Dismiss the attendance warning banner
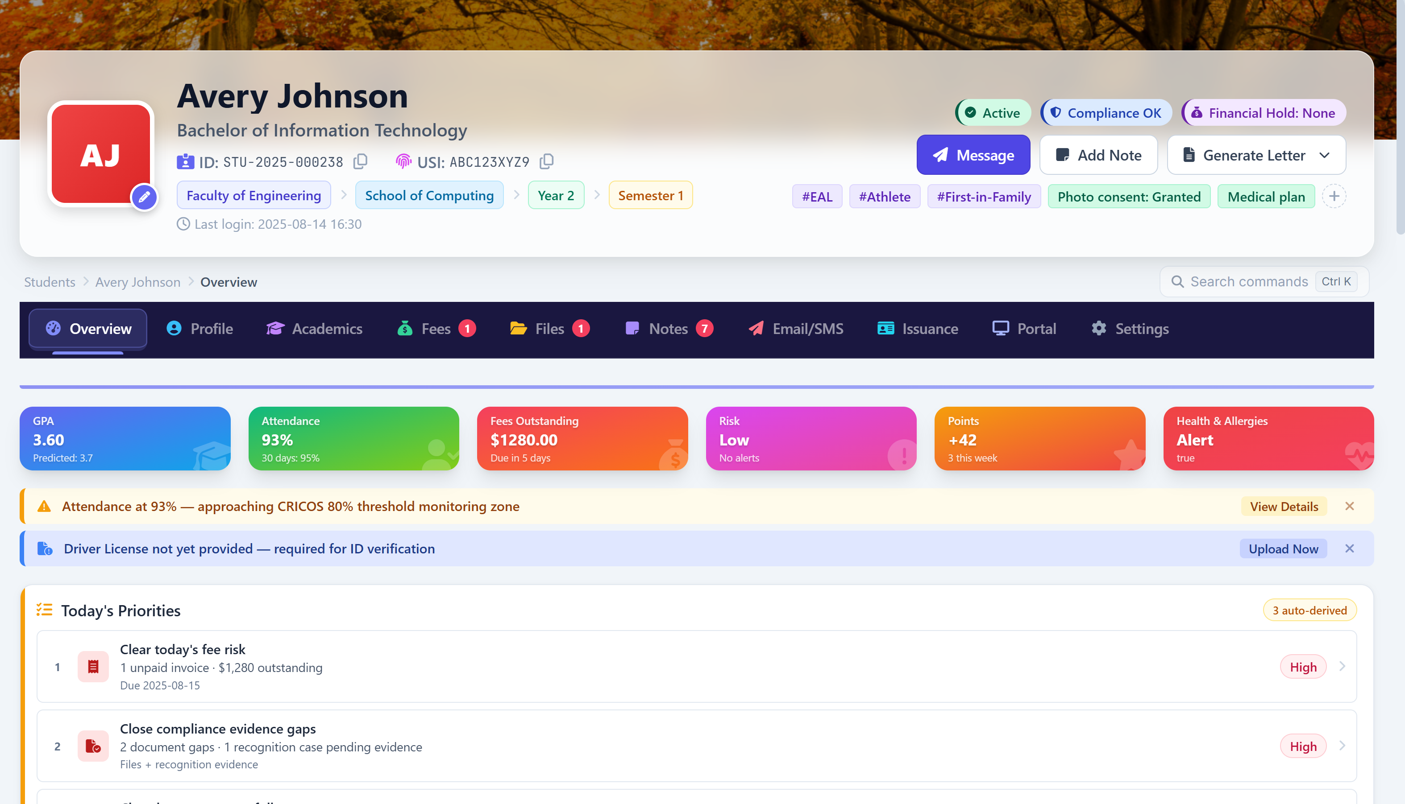 [1349, 507]
